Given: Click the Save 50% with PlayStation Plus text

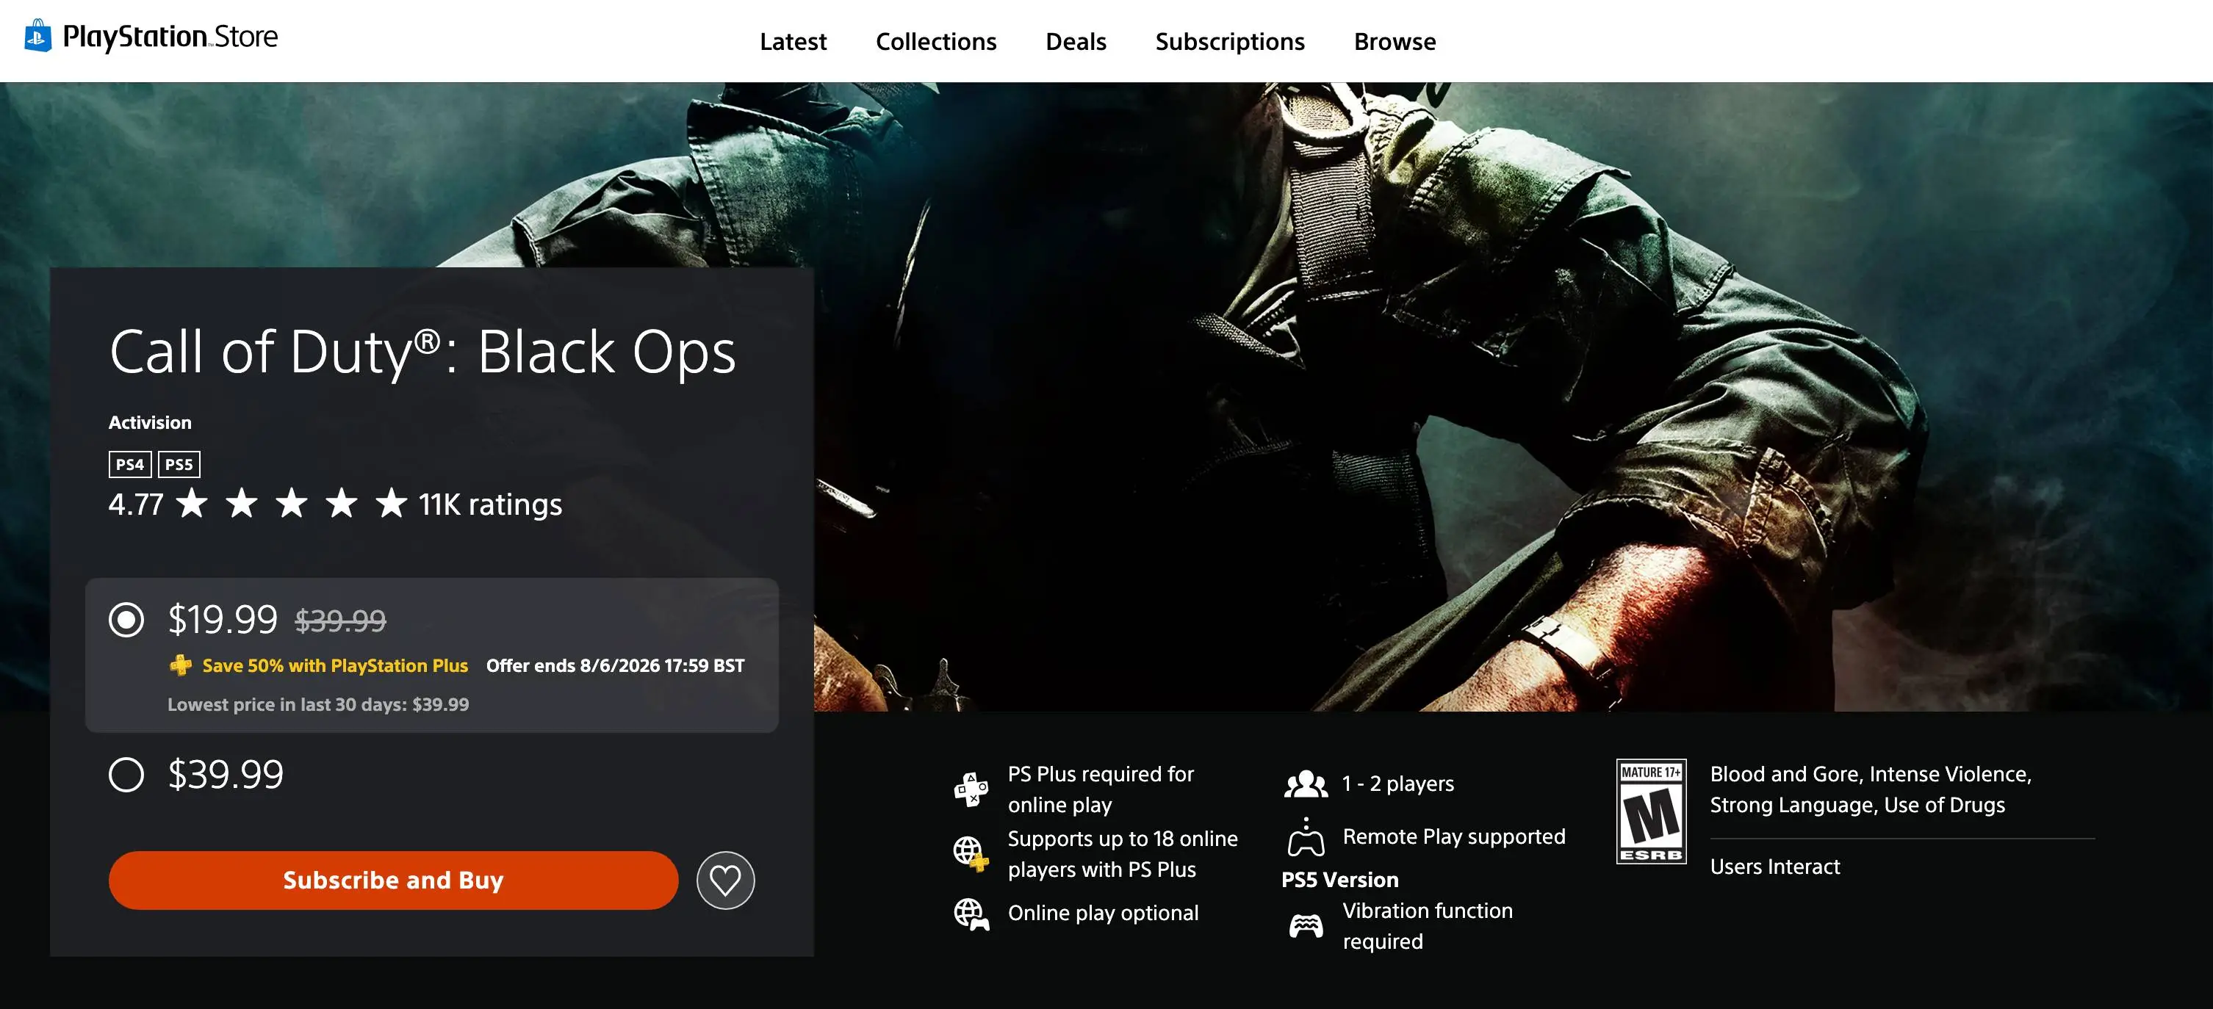Looking at the screenshot, I should (335, 665).
